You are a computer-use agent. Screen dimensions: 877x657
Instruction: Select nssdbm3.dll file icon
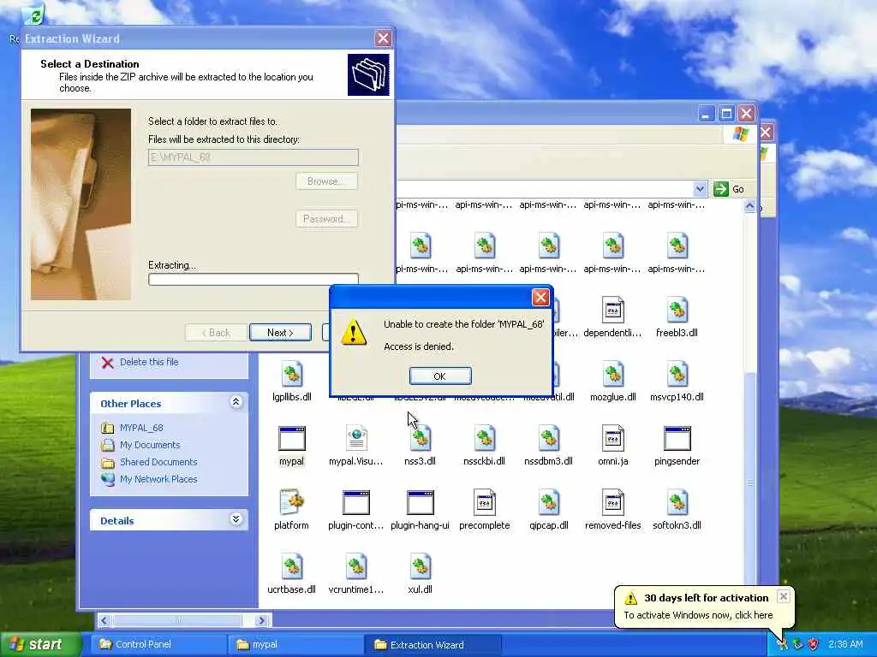[548, 439]
